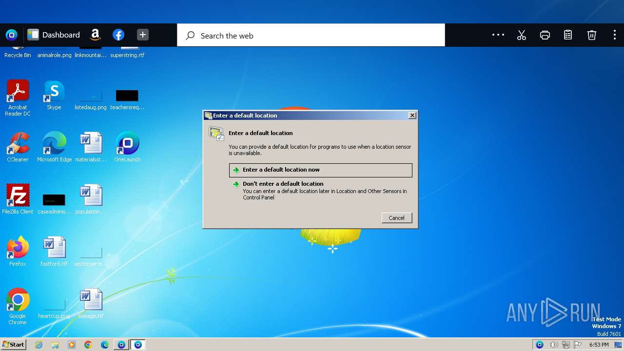Select the Google Chrome desktop shortcut

coord(18,307)
